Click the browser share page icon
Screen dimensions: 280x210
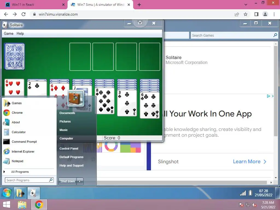(237, 14)
